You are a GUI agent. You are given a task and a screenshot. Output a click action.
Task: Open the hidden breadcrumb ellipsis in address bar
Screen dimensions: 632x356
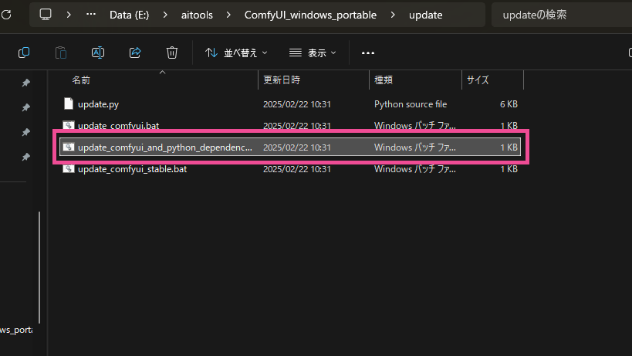point(91,15)
